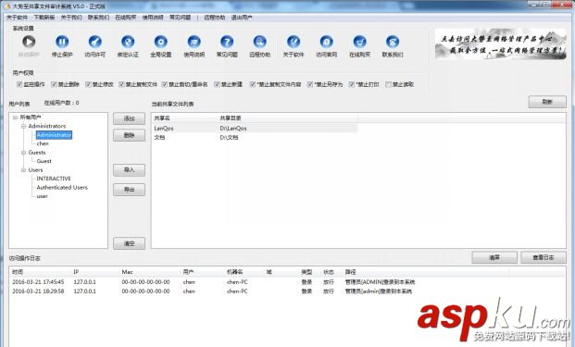Click the log 清空 button beside 查看日志
Screen dimensions: 575x347
(x=494, y=257)
